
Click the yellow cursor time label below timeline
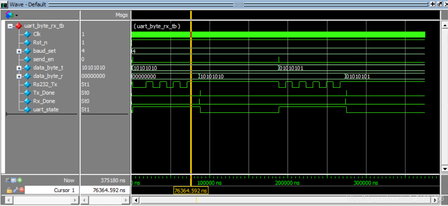(191, 190)
